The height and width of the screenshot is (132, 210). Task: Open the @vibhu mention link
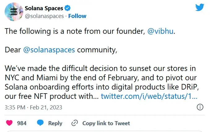[x=160, y=31]
